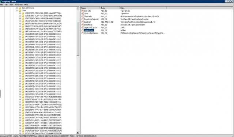Image resolution: width=234 pixels, height=137 pixels.
Task: Click folder icon of {4658EE7E-F050...} key
Action: point(23,26)
